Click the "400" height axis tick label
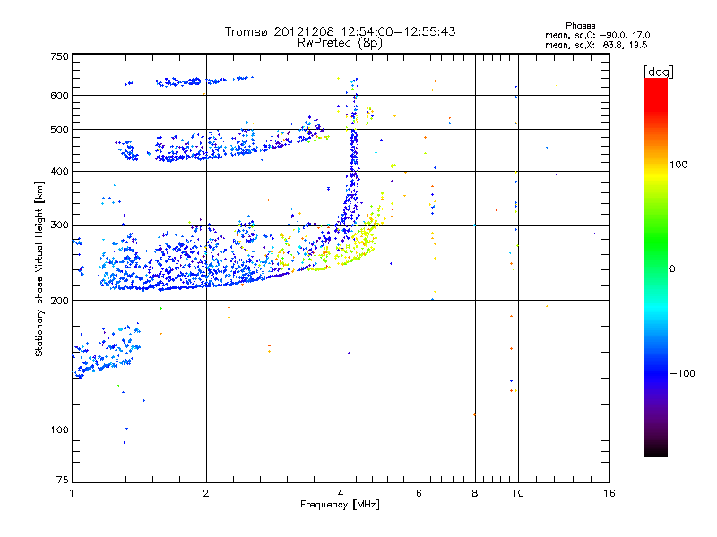 [59, 172]
